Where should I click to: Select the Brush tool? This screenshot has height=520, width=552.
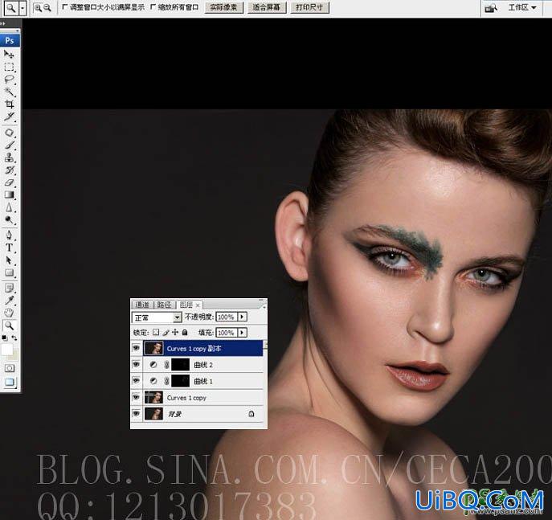coord(9,145)
